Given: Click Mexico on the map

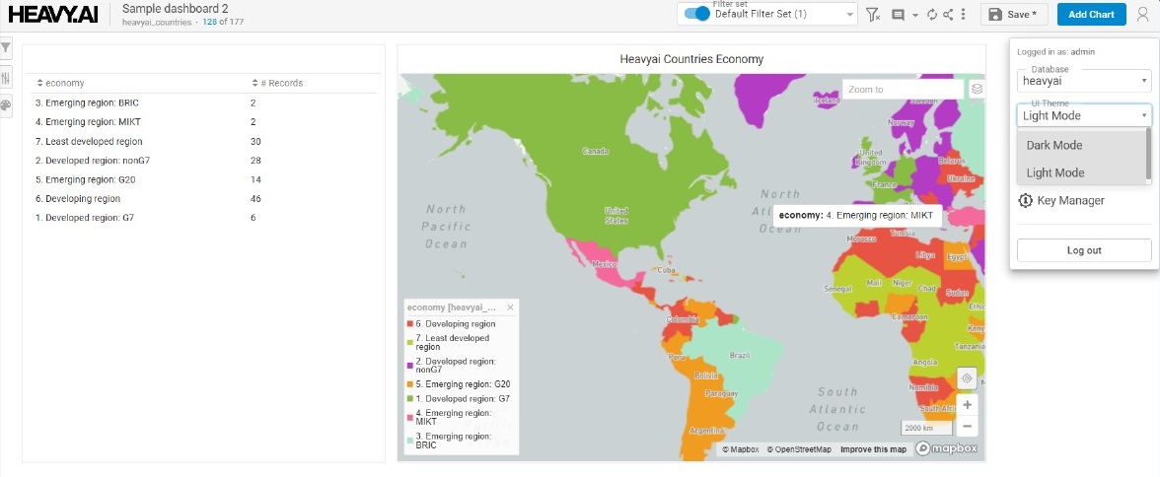Looking at the screenshot, I should pos(603,265).
